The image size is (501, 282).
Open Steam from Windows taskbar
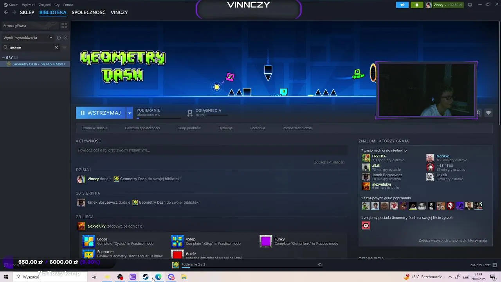146,277
